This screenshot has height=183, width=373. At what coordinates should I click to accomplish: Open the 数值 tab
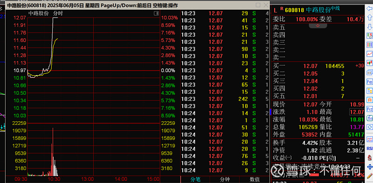[x=255, y=179]
